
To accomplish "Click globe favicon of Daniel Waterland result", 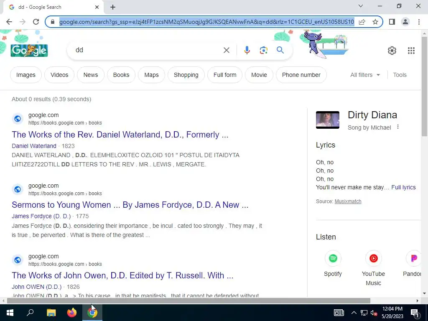I will 18,119.
